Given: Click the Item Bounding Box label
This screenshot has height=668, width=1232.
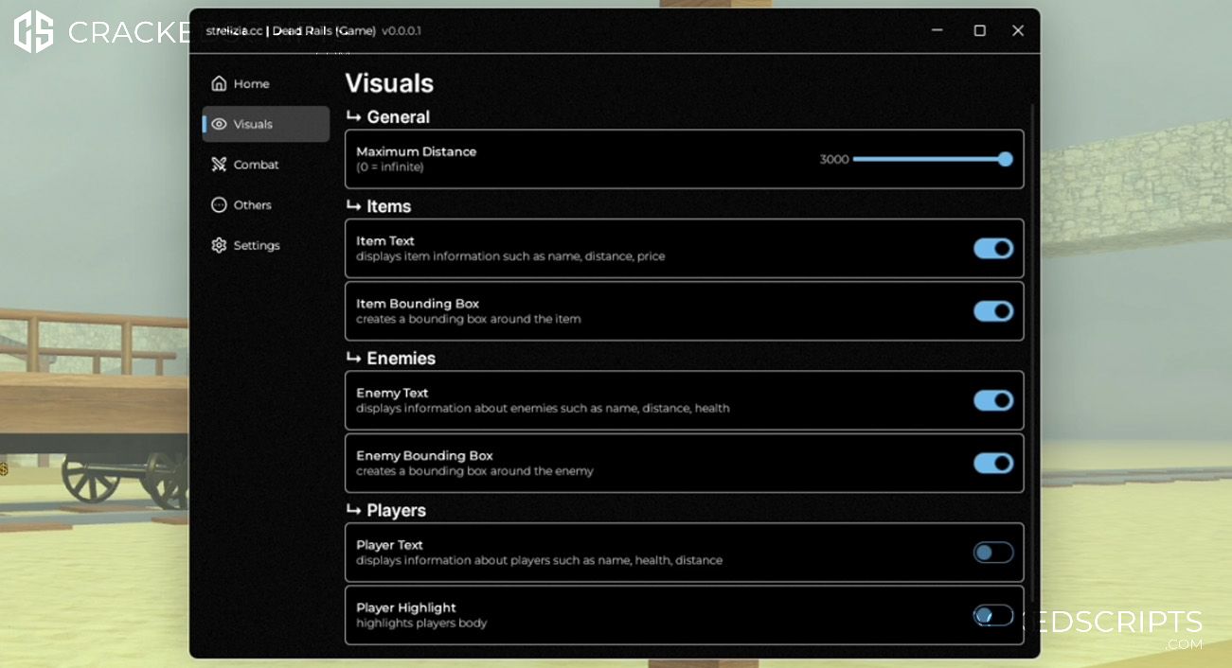Looking at the screenshot, I should point(418,304).
